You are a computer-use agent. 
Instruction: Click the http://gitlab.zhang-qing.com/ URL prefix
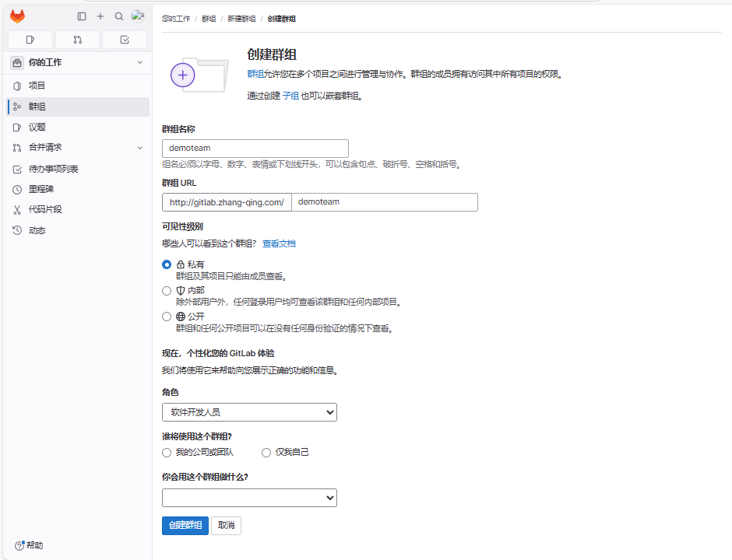227,202
